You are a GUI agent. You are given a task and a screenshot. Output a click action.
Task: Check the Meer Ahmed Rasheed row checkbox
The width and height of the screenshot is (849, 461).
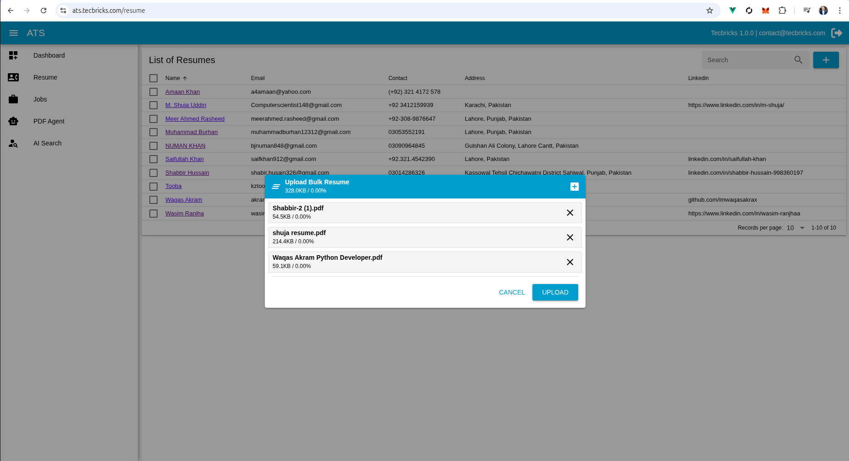pos(153,119)
